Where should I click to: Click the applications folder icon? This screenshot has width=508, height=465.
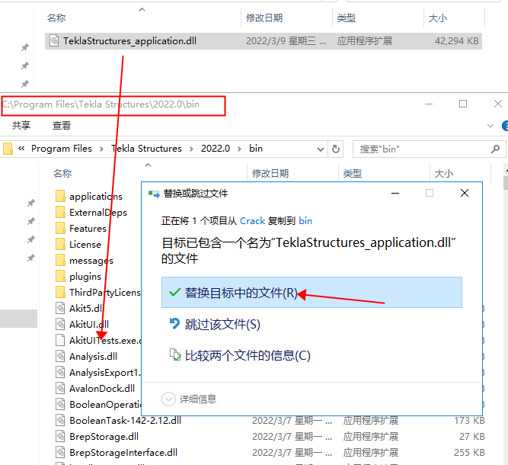pyautogui.click(x=60, y=196)
